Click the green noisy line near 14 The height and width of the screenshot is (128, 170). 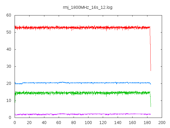tap(82, 93)
